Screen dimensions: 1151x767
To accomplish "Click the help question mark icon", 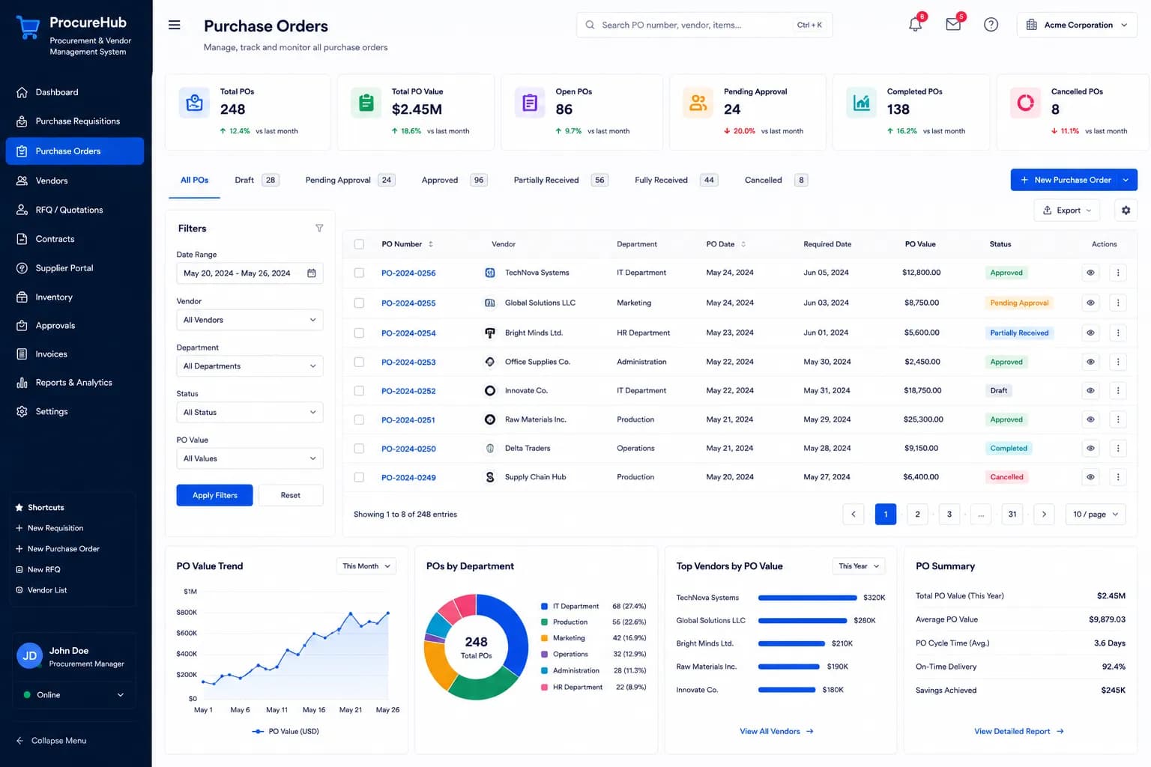I will coord(991,25).
